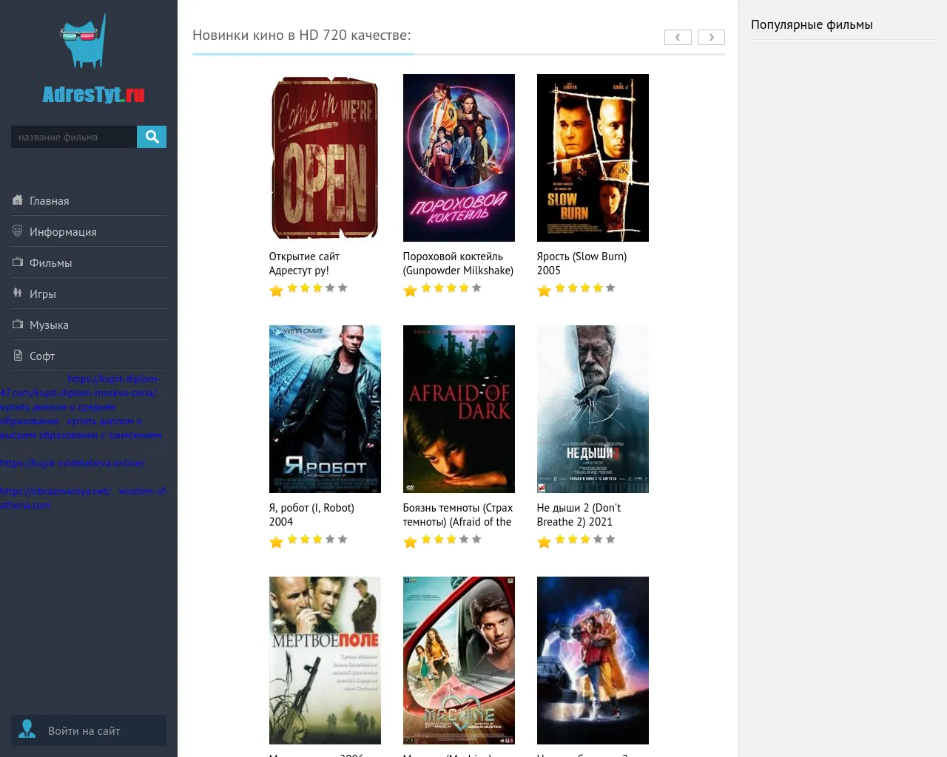Open the Главная menu item
947x757 pixels.
(x=89, y=200)
